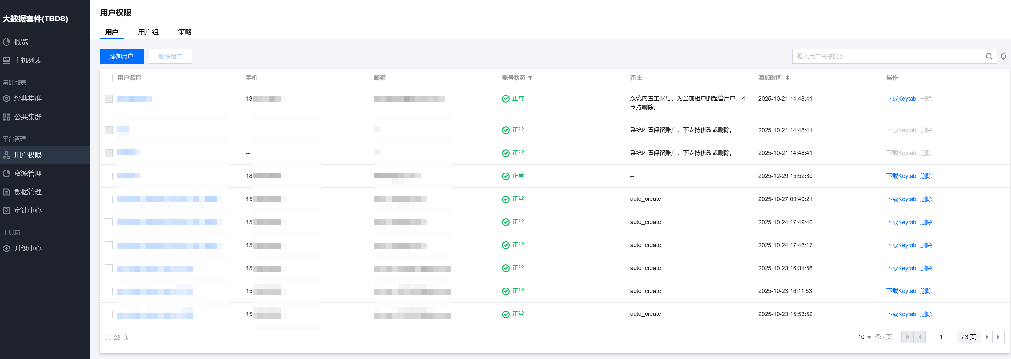Go to next page arrow

point(987,337)
